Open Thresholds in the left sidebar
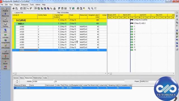Screen dimensions: 179x101 tap(5, 57)
